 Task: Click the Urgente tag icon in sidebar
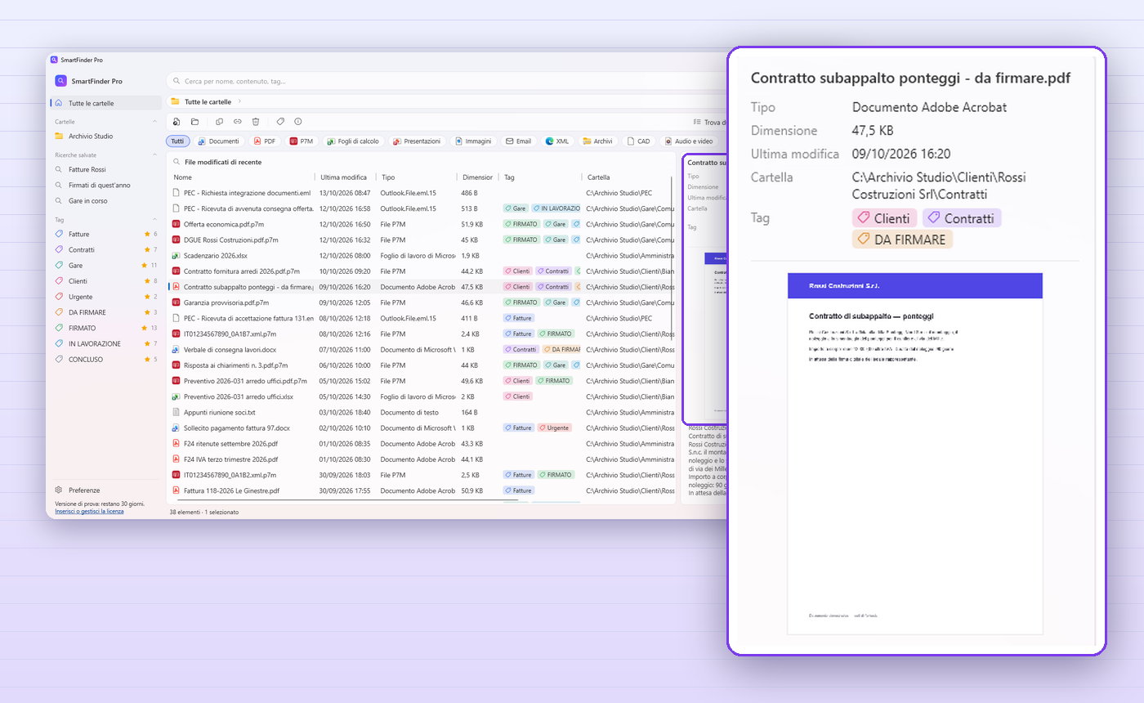pyautogui.click(x=59, y=297)
